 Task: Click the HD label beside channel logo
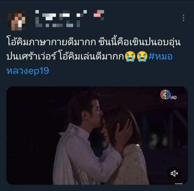pos(173,98)
